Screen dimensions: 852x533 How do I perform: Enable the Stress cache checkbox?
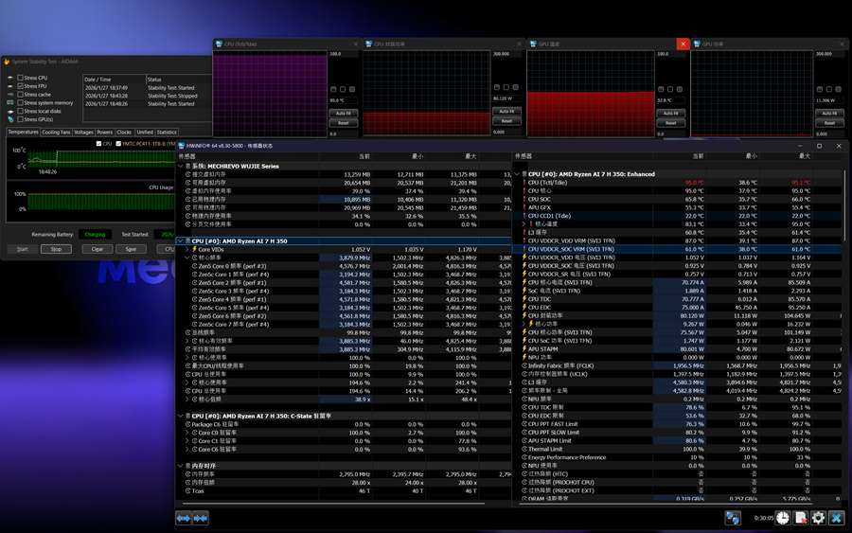coord(20,95)
